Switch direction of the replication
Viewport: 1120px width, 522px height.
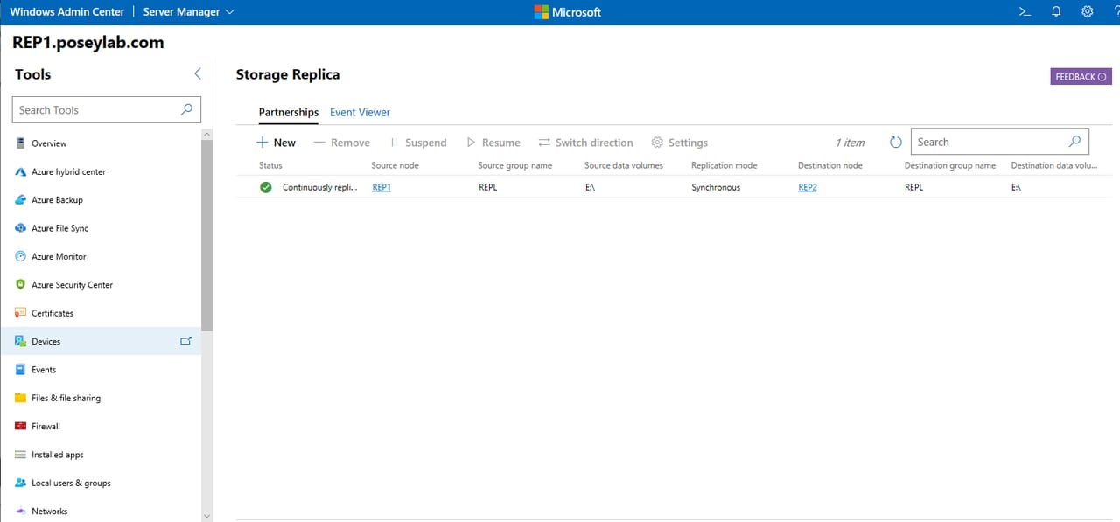585,142
